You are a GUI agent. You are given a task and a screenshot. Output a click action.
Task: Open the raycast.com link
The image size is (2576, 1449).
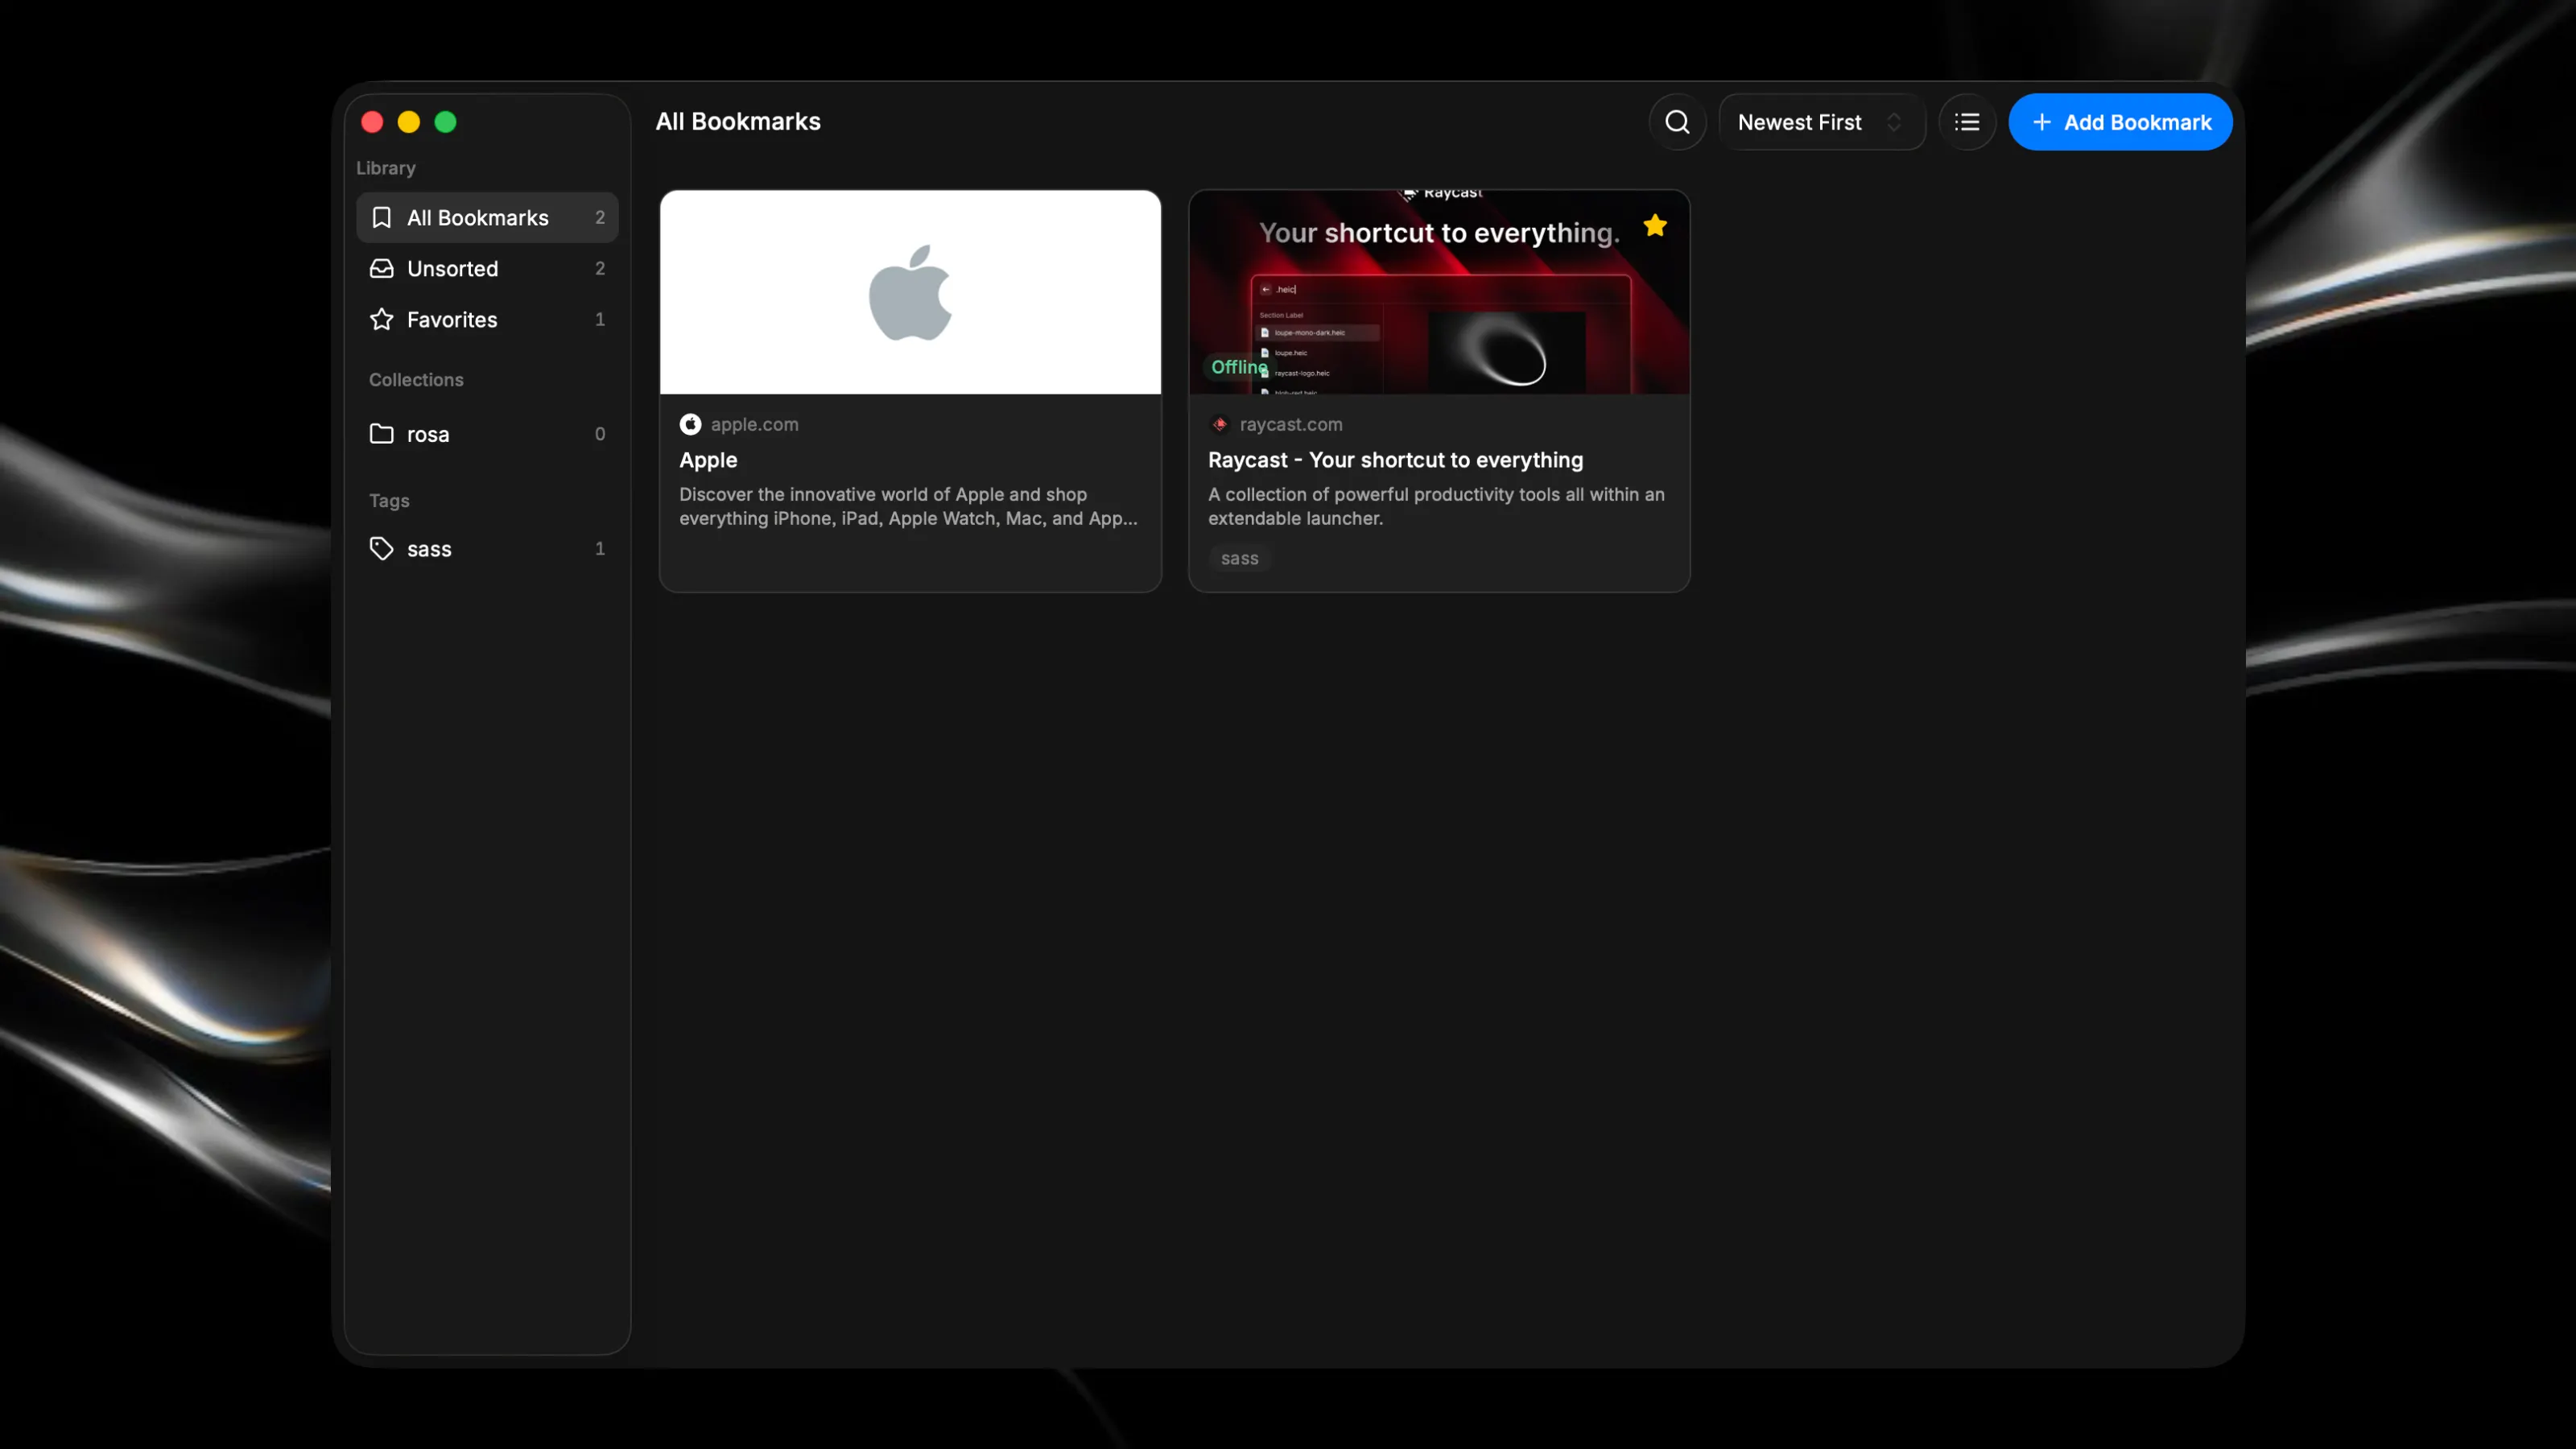coord(1291,425)
